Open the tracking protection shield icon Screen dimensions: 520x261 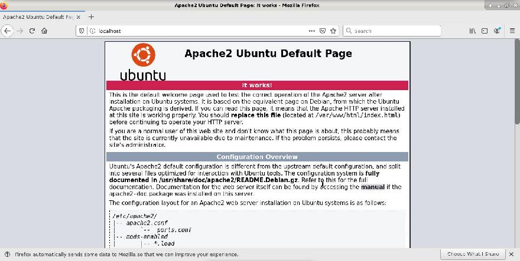point(82,31)
